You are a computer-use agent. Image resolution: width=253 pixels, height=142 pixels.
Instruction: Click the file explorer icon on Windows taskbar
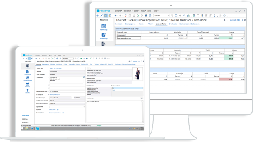click(x=27, y=128)
